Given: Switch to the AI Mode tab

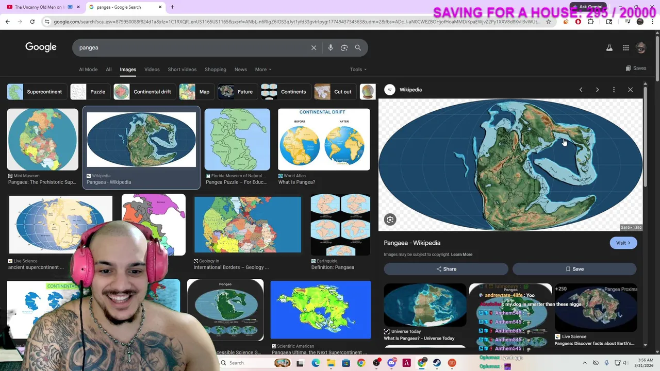Looking at the screenshot, I should pos(88,70).
